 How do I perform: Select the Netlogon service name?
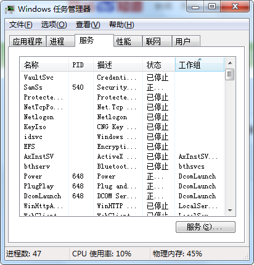[x=39, y=117]
